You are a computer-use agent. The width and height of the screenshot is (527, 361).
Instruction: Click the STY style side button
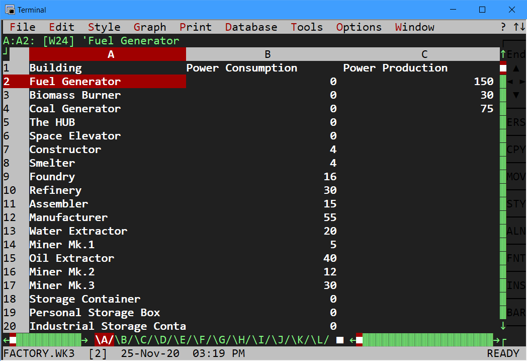tap(516, 204)
